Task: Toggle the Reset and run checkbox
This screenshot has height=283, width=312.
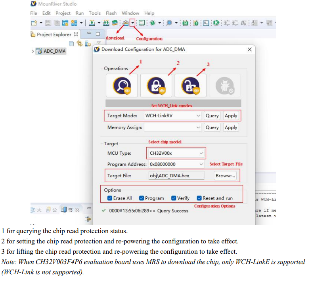Action: tap(199, 198)
